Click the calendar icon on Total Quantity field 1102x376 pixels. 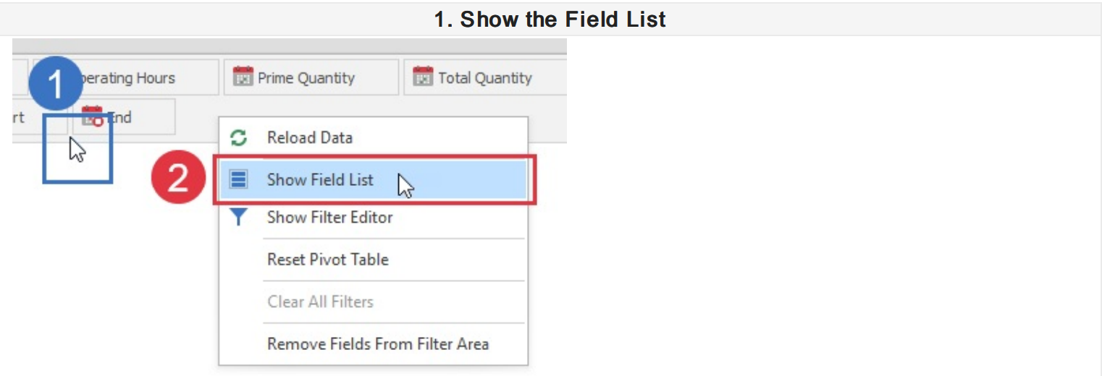point(423,77)
